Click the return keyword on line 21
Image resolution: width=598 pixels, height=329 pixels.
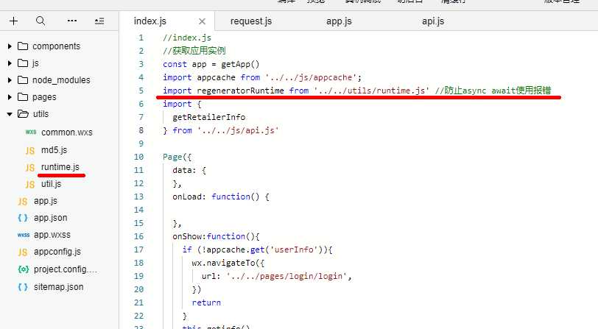[206, 303]
